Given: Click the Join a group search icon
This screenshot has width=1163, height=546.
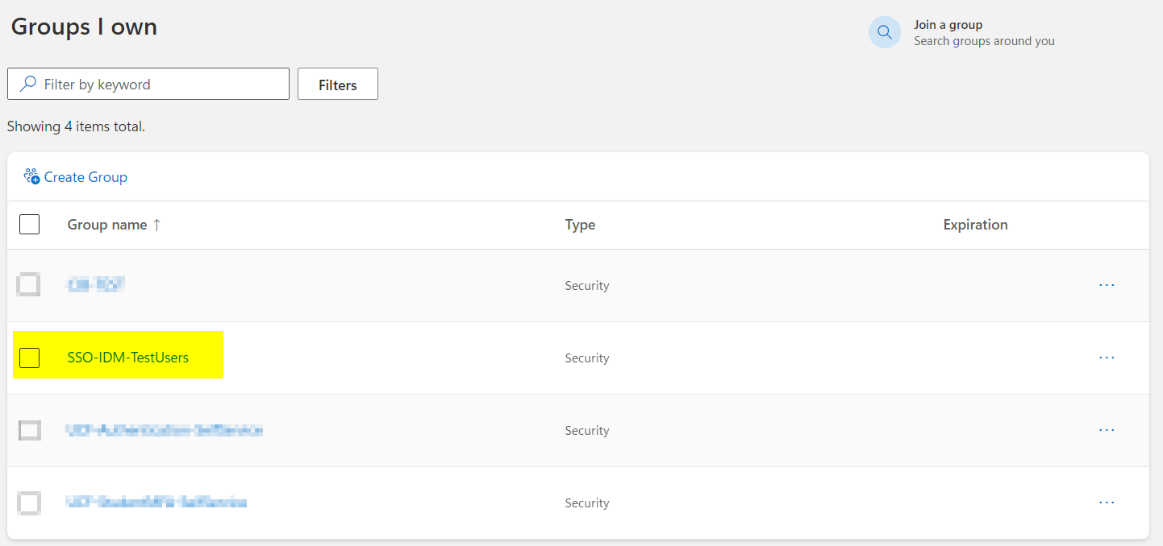Looking at the screenshot, I should coord(885,32).
